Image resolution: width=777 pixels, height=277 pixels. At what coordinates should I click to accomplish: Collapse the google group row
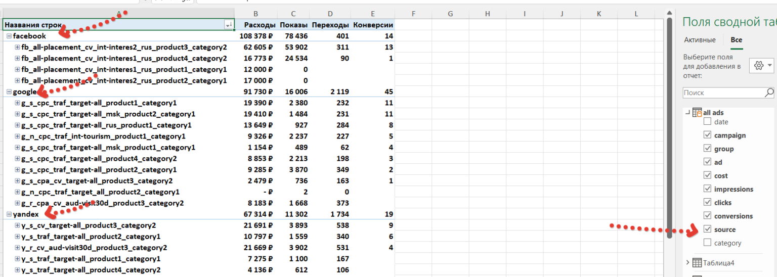[x=9, y=91]
